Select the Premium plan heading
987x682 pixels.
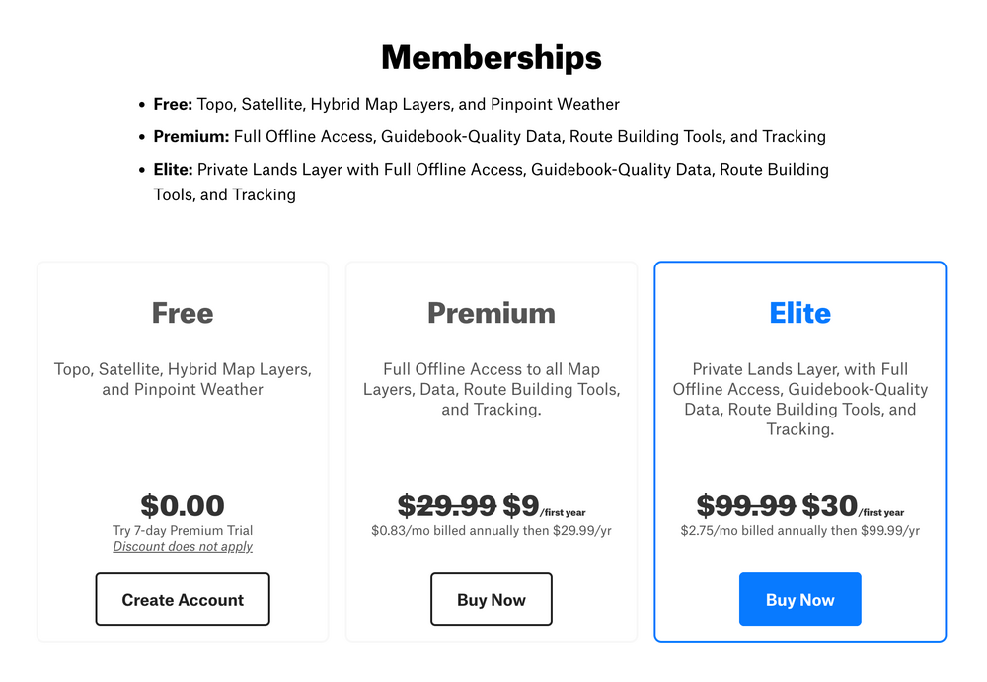click(x=492, y=313)
